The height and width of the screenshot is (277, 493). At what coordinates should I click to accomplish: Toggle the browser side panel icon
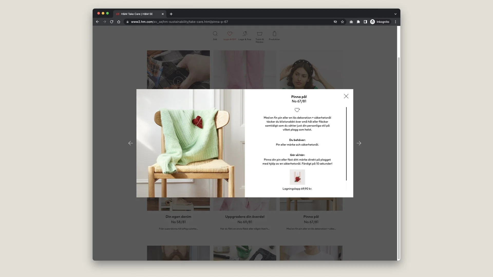click(365, 22)
